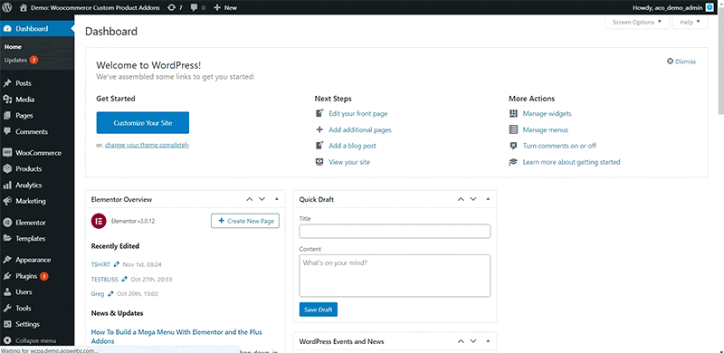Open Add a blog post link
Viewport: 724px width, 353px height.
pyautogui.click(x=352, y=146)
